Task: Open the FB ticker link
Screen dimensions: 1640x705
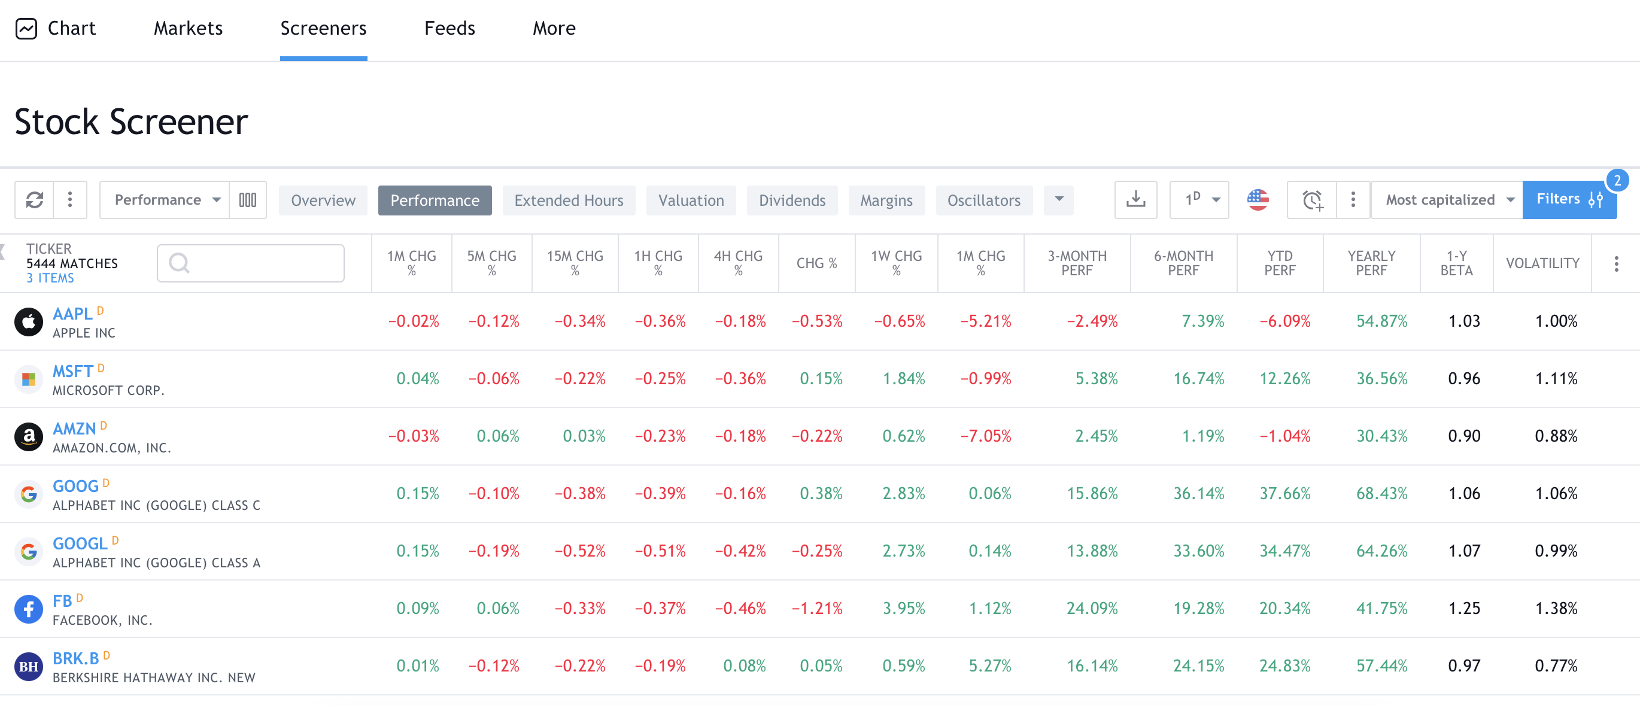Action: click(x=62, y=601)
